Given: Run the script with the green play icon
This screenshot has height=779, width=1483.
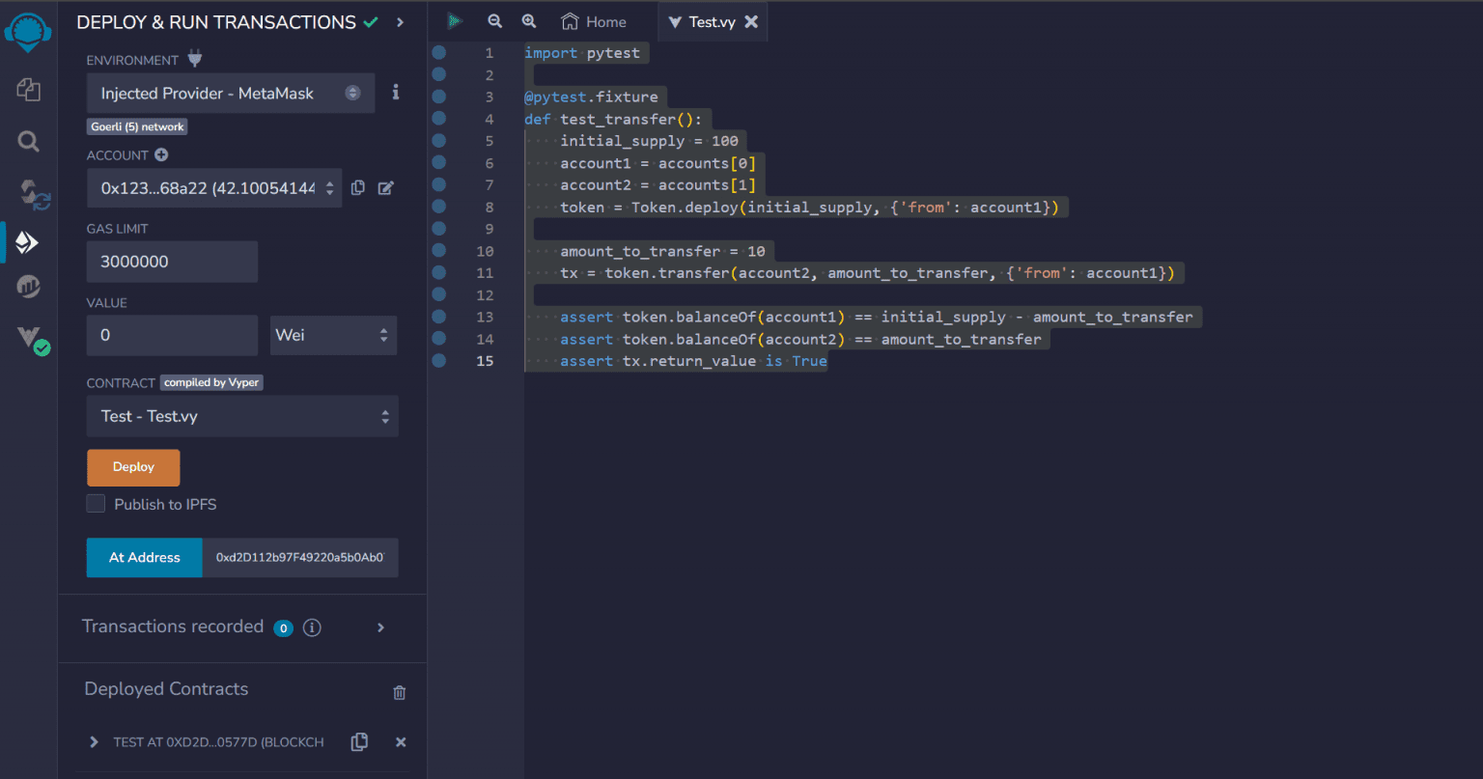Looking at the screenshot, I should coord(454,20).
